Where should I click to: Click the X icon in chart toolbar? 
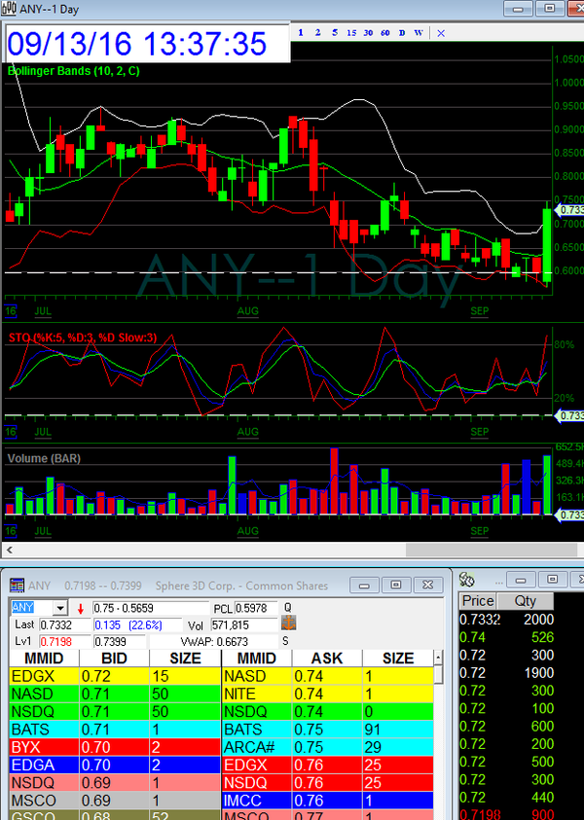pyautogui.click(x=440, y=32)
